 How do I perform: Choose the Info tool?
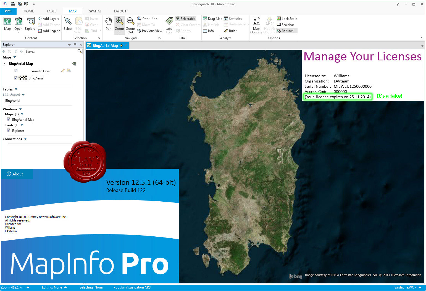209,31
